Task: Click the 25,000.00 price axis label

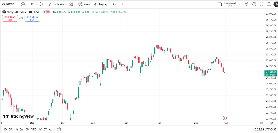Action: click(x=271, y=60)
